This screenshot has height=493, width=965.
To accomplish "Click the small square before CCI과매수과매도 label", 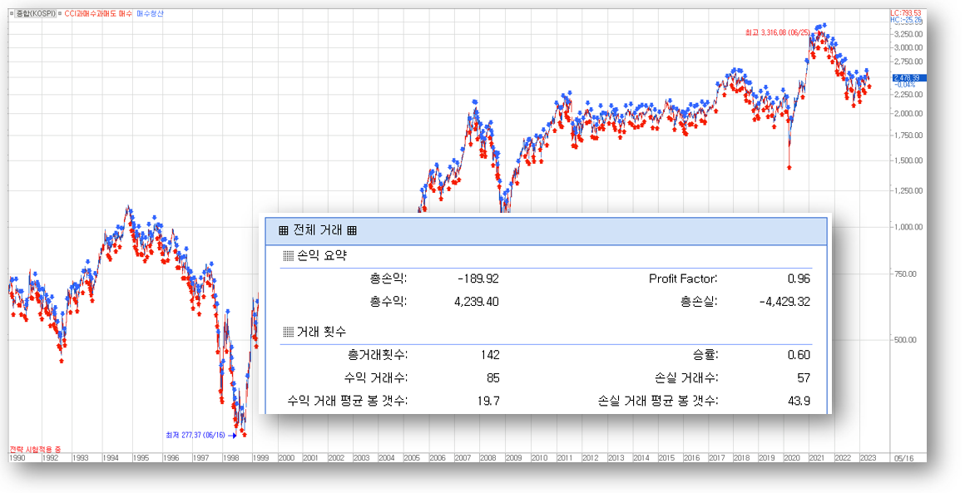I will (60, 13).
